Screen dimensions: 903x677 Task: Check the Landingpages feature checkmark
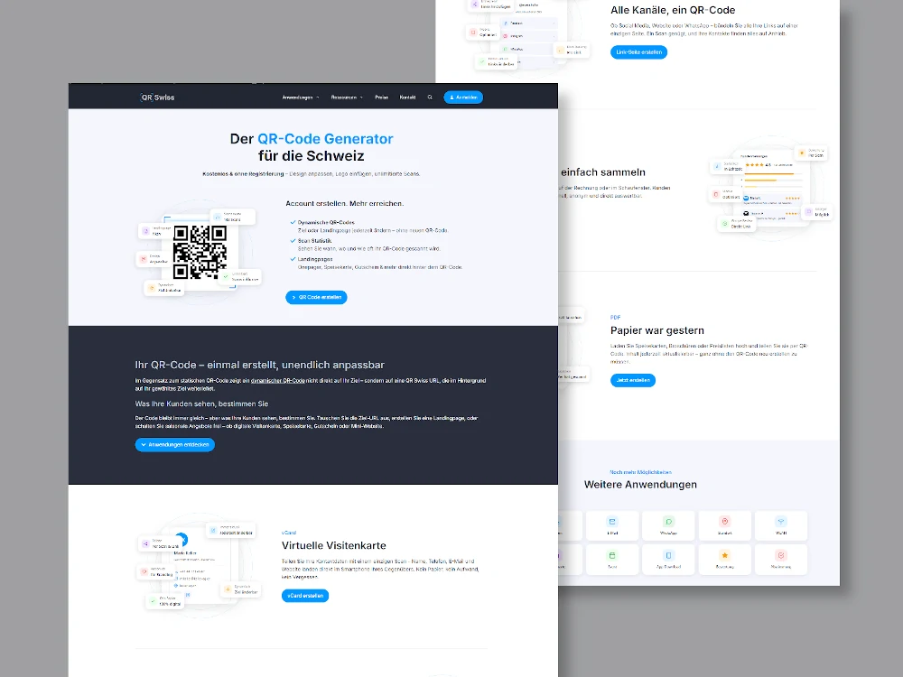click(x=293, y=259)
